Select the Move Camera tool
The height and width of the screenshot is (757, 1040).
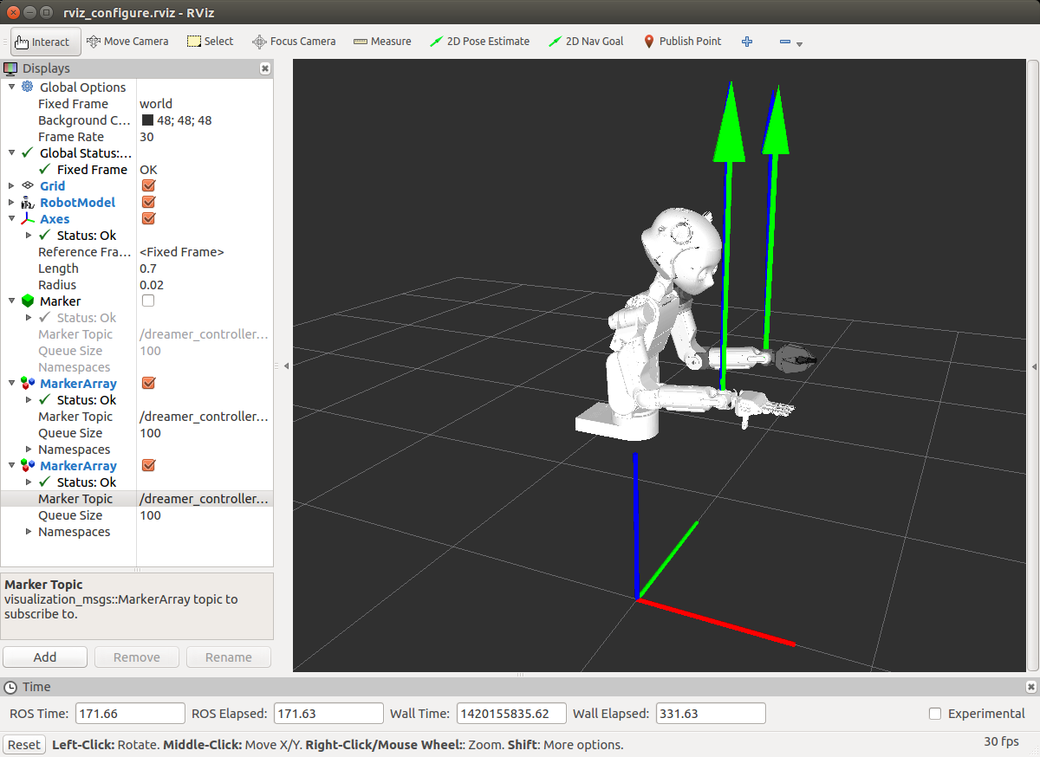[x=127, y=42]
